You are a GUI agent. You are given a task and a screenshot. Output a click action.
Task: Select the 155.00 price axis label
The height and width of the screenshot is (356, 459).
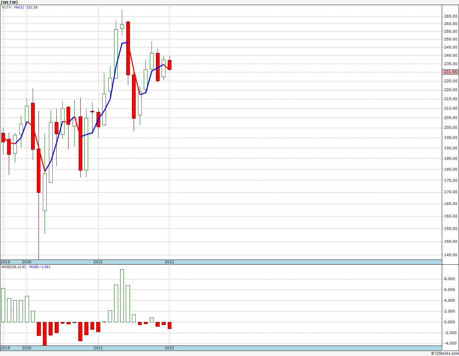pyautogui.click(x=451, y=229)
